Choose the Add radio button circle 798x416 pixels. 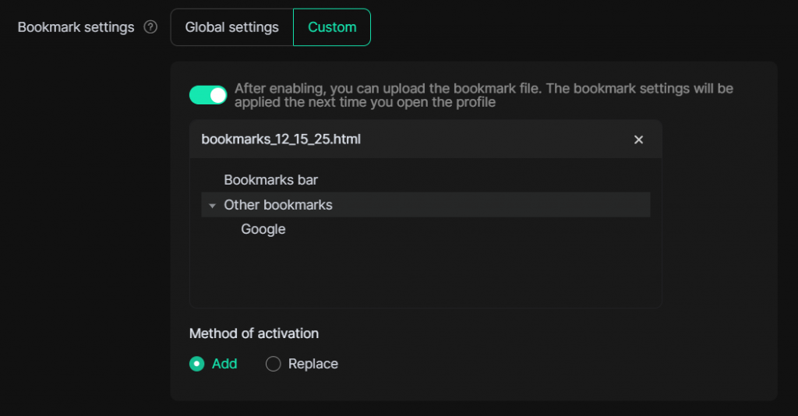click(x=197, y=364)
